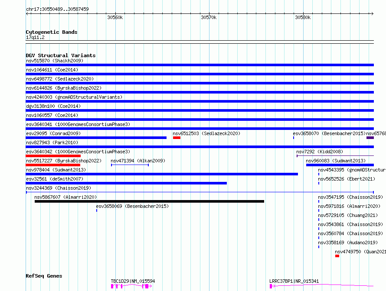This screenshot has width=386, height=291.
Task: Open nsv5517227 (ByrskaBishop2022) label
Action: point(64,161)
